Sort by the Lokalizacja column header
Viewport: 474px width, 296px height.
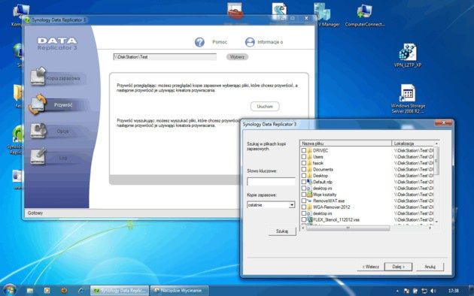point(413,143)
